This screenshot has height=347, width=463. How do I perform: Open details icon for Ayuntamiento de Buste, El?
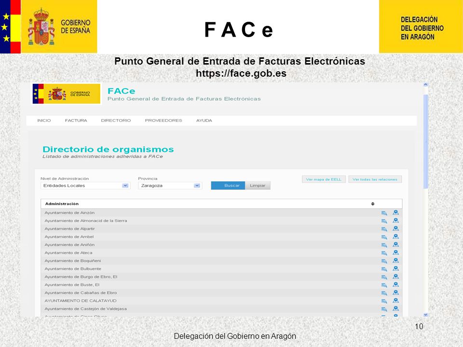coord(384,285)
